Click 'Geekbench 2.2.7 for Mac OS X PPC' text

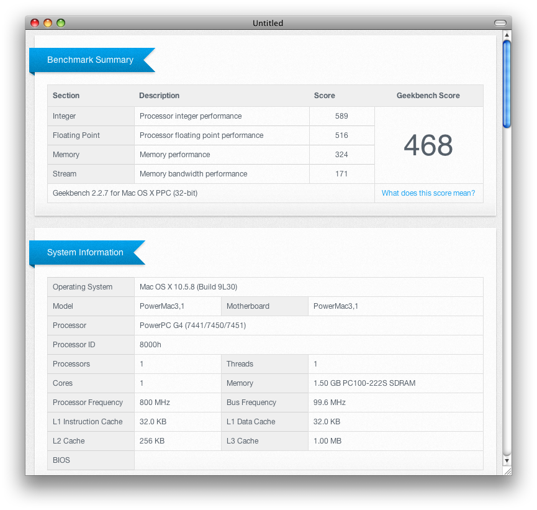pos(125,193)
